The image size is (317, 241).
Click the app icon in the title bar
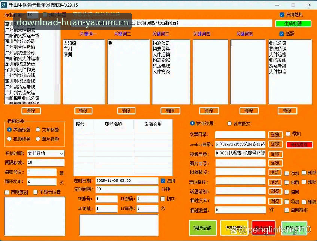pyautogui.click(x=4, y=5)
